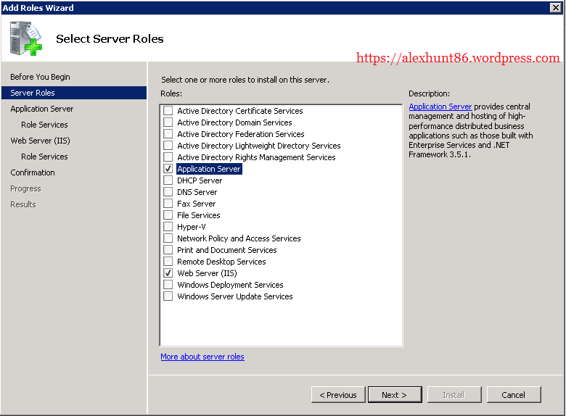Close the Add Roles Wizard window
The width and height of the screenshot is (566, 416).
tap(555, 7)
